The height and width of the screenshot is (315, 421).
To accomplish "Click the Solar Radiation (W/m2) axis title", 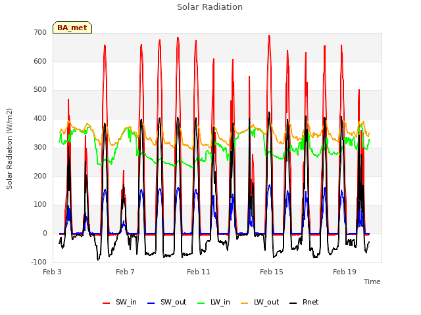I will (9, 149).
